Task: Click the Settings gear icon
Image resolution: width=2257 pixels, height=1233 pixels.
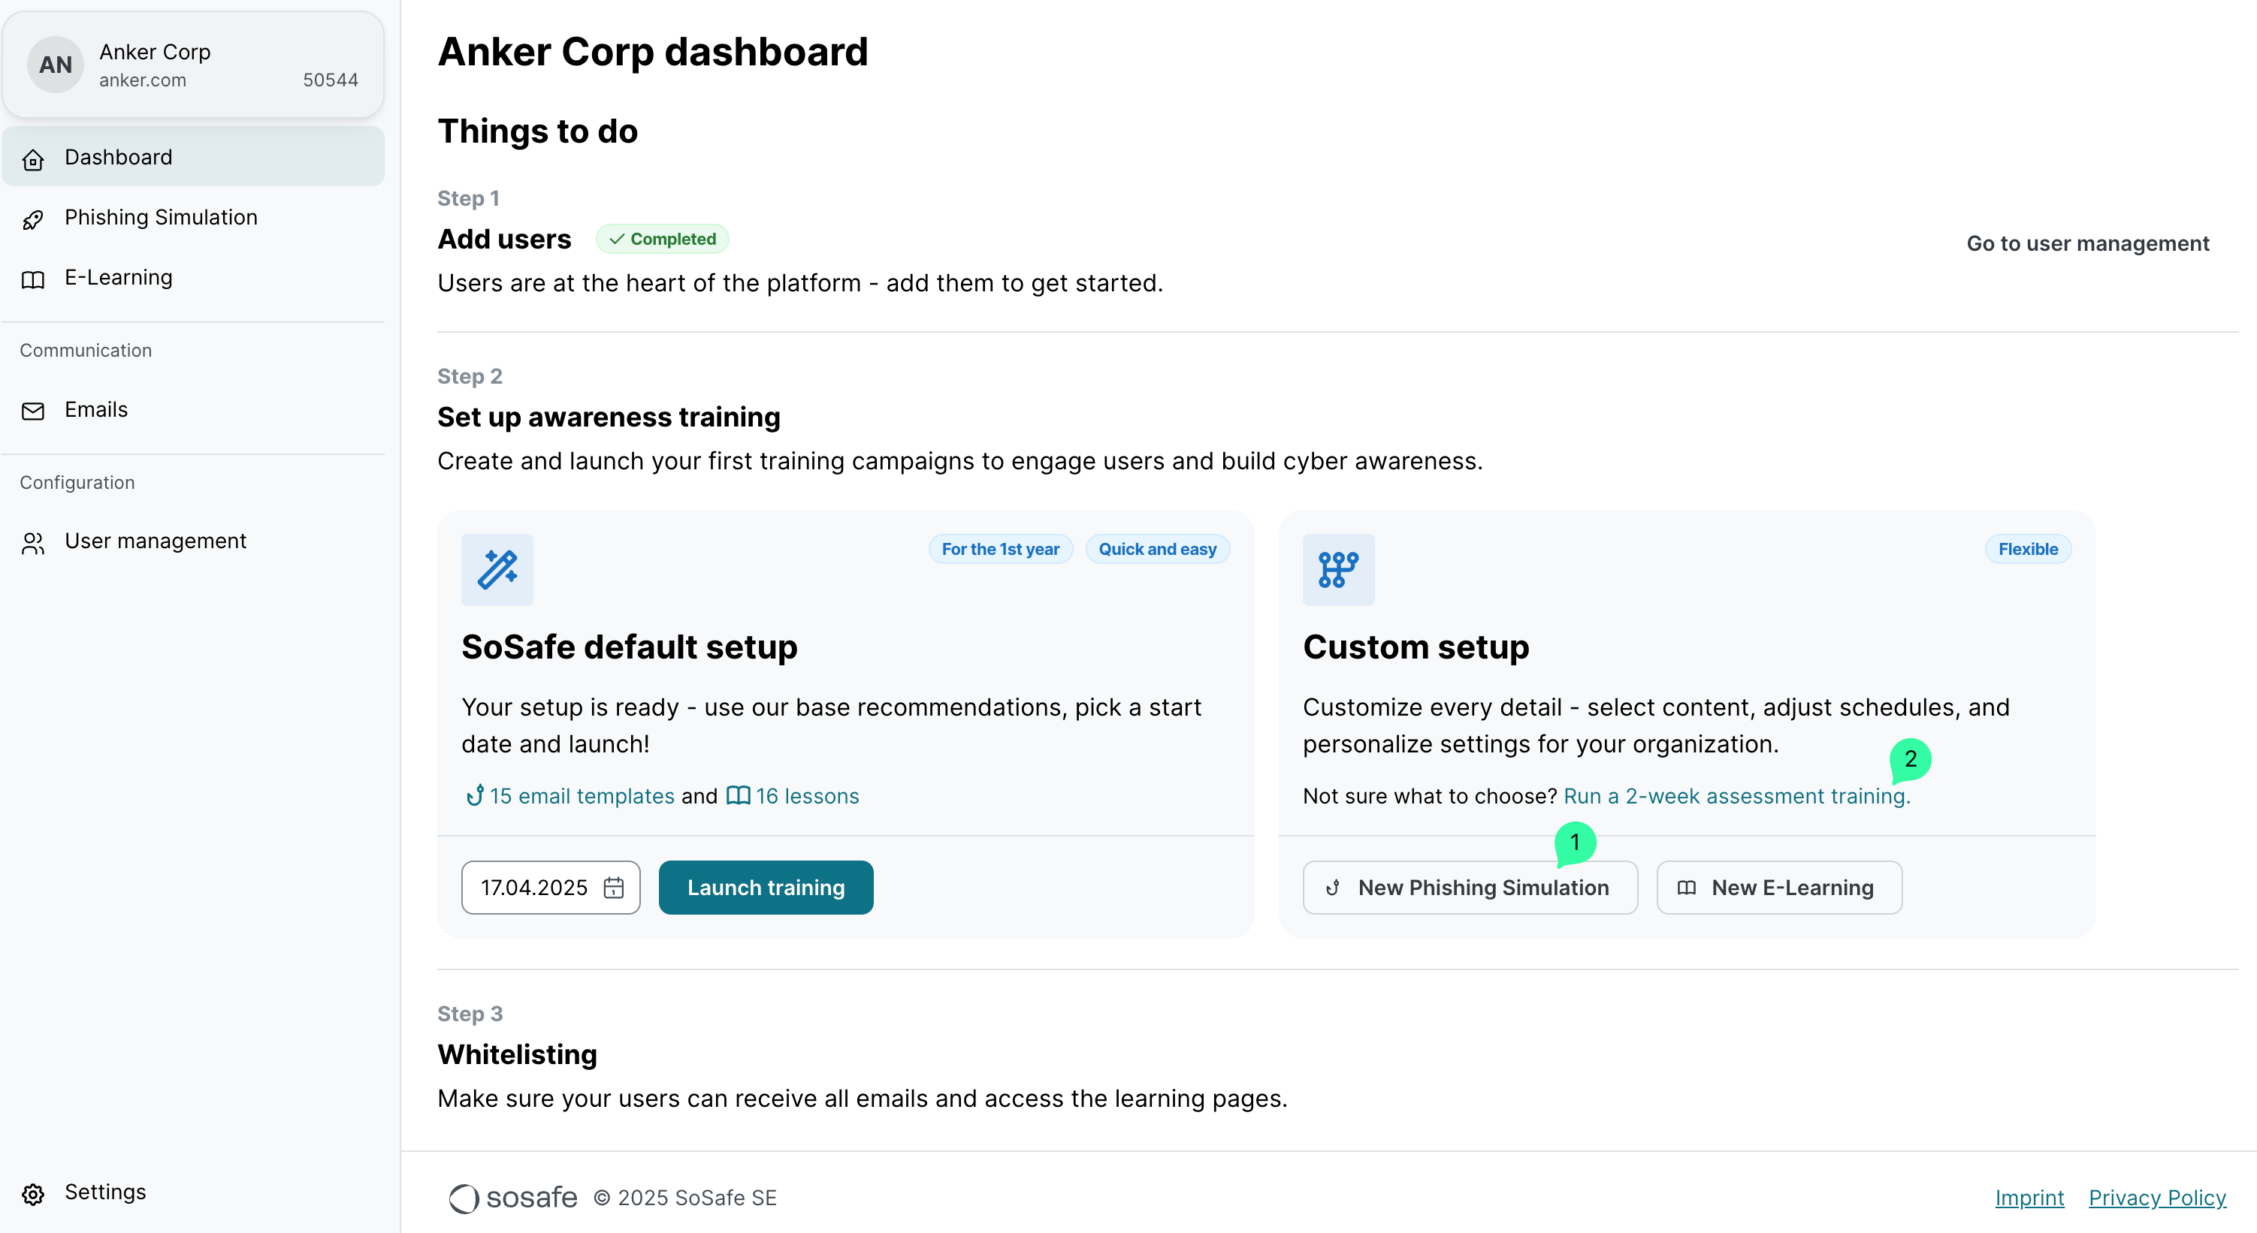Action: [33, 1194]
